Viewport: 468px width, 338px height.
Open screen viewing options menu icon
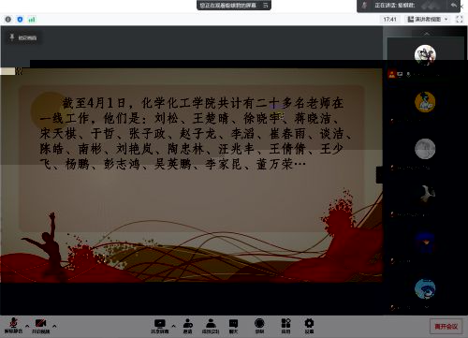[x=266, y=6]
